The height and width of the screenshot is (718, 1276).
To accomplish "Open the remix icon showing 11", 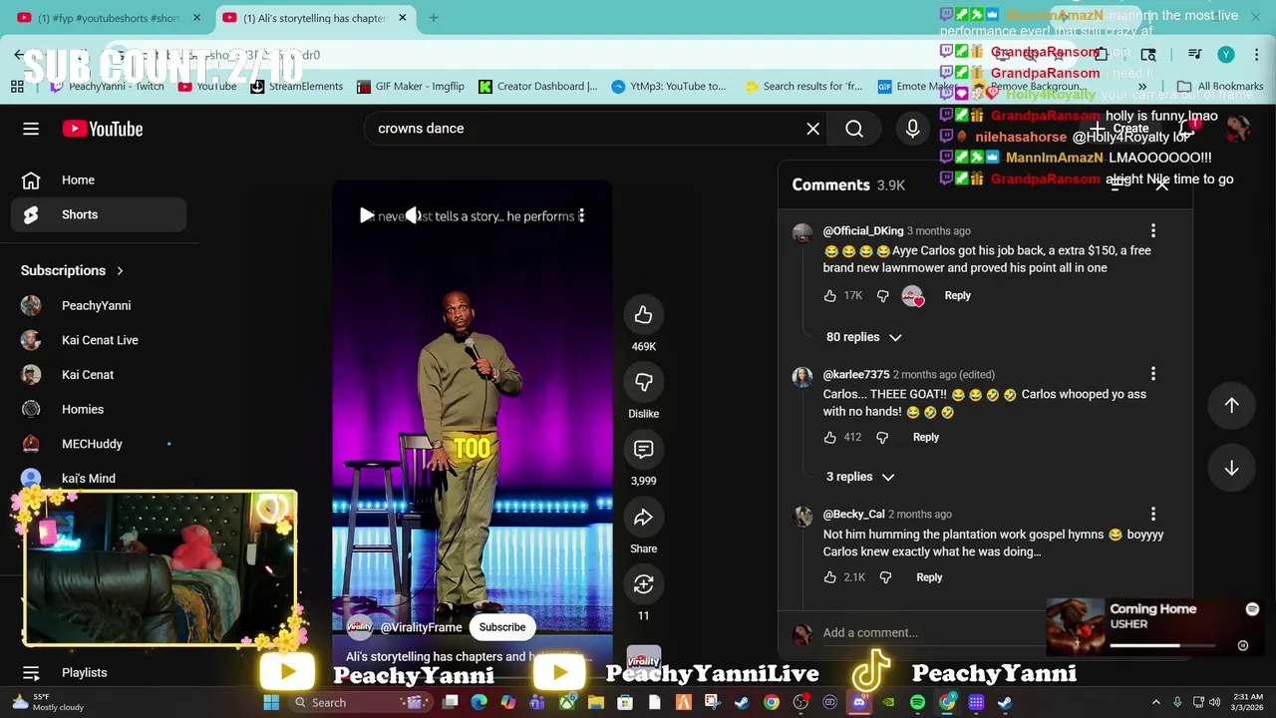I will pos(643,584).
